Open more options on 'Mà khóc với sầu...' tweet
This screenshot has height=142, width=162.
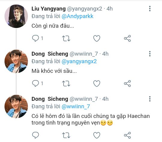[x=150, y=54]
